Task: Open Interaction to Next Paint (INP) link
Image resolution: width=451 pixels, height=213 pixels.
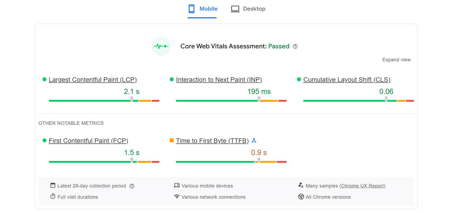Action: point(219,80)
